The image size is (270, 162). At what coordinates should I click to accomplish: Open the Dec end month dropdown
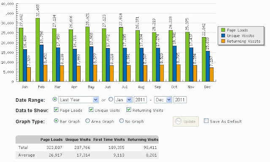pos(163,100)
